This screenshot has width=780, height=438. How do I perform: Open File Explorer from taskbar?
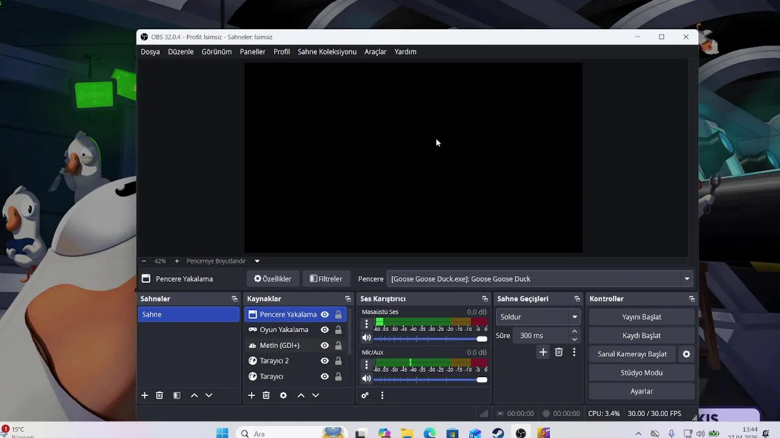(407, 433)
